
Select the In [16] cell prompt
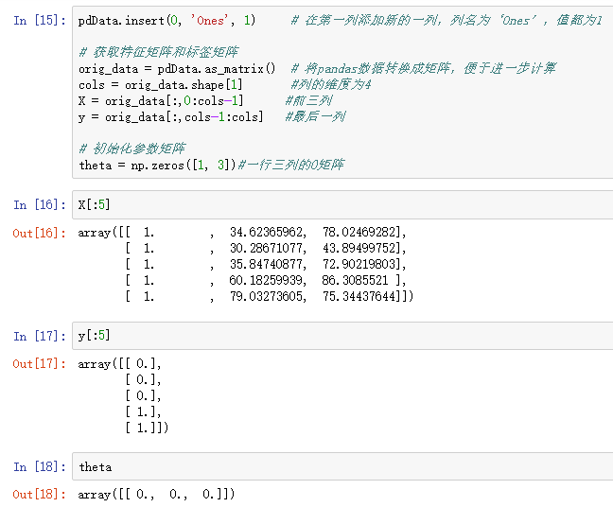pyautogui.click(x=40, y=204)
